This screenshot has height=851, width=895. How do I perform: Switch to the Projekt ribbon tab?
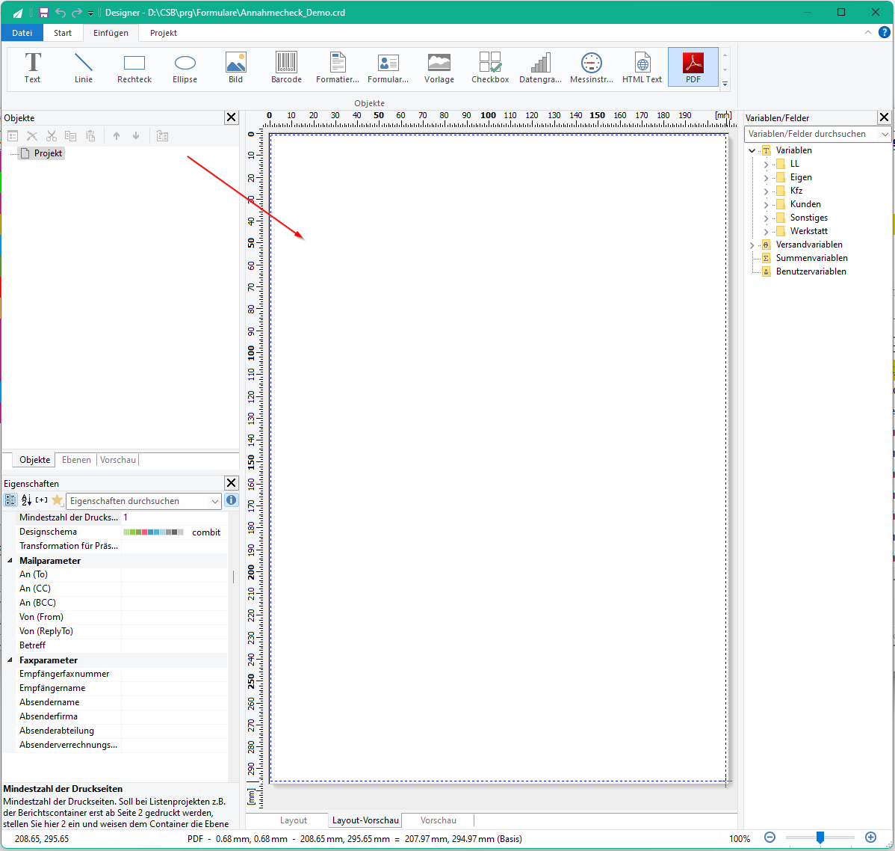[164, 33]
